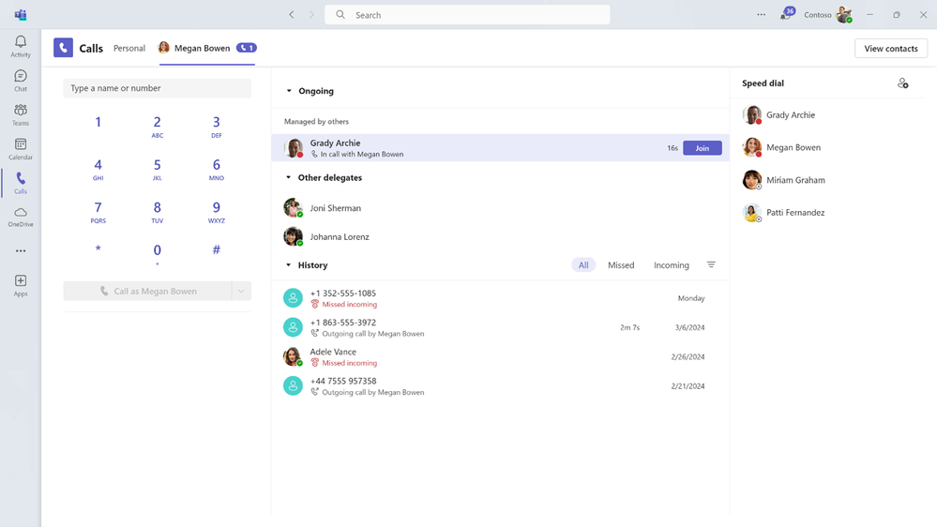This screenshot has height=527, width=937.
Task: Click the Search box at top
Action: click(467, 15)
